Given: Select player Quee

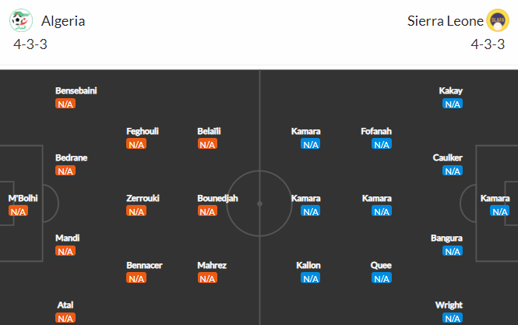Looking at the screenshot, I should tap(381, 265).
